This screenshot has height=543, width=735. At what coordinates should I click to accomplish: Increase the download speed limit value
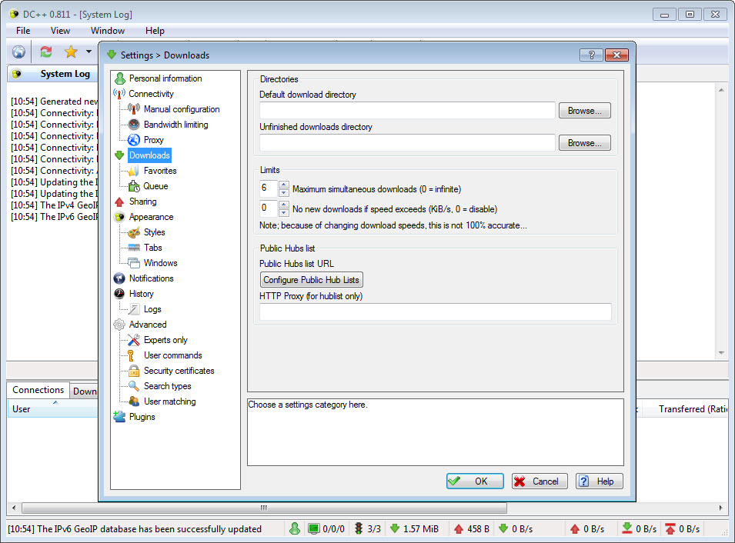coord(283,205)
